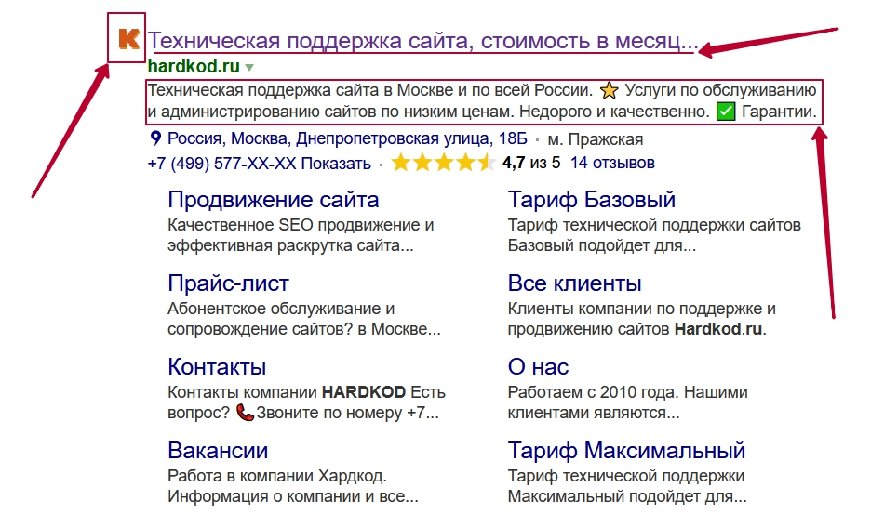
Task: Open the Вакансии sitelink
Action: [218, 451]
